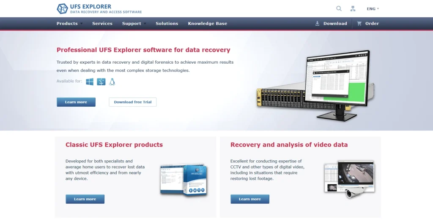This screenshot has height=224, width=433.
Task: Select the Linux penguin icon
Action: [x=112, y=81]
